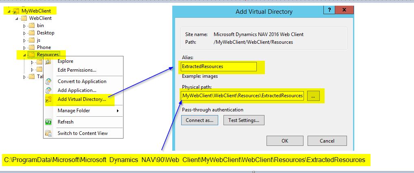Click the Test Settings... button
Viewport: 414px width, 173px height.
coord(244,120)
